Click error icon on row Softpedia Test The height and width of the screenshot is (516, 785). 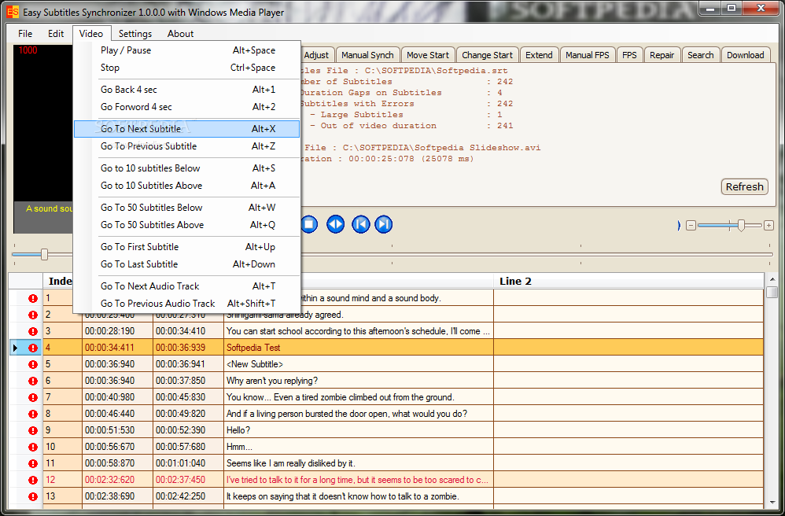tap(33, 348)
